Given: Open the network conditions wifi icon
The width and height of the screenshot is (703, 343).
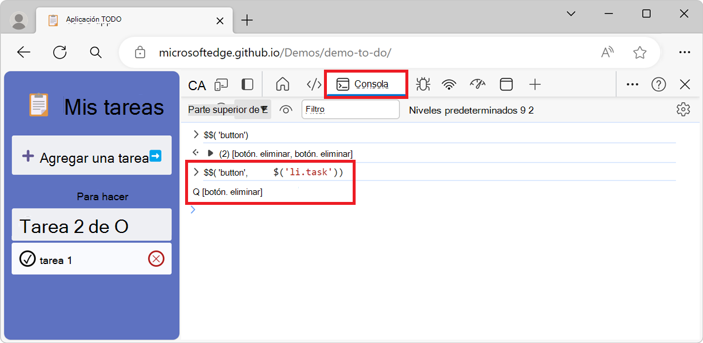Looking at the screenshot, I should (x=449, y=84).
